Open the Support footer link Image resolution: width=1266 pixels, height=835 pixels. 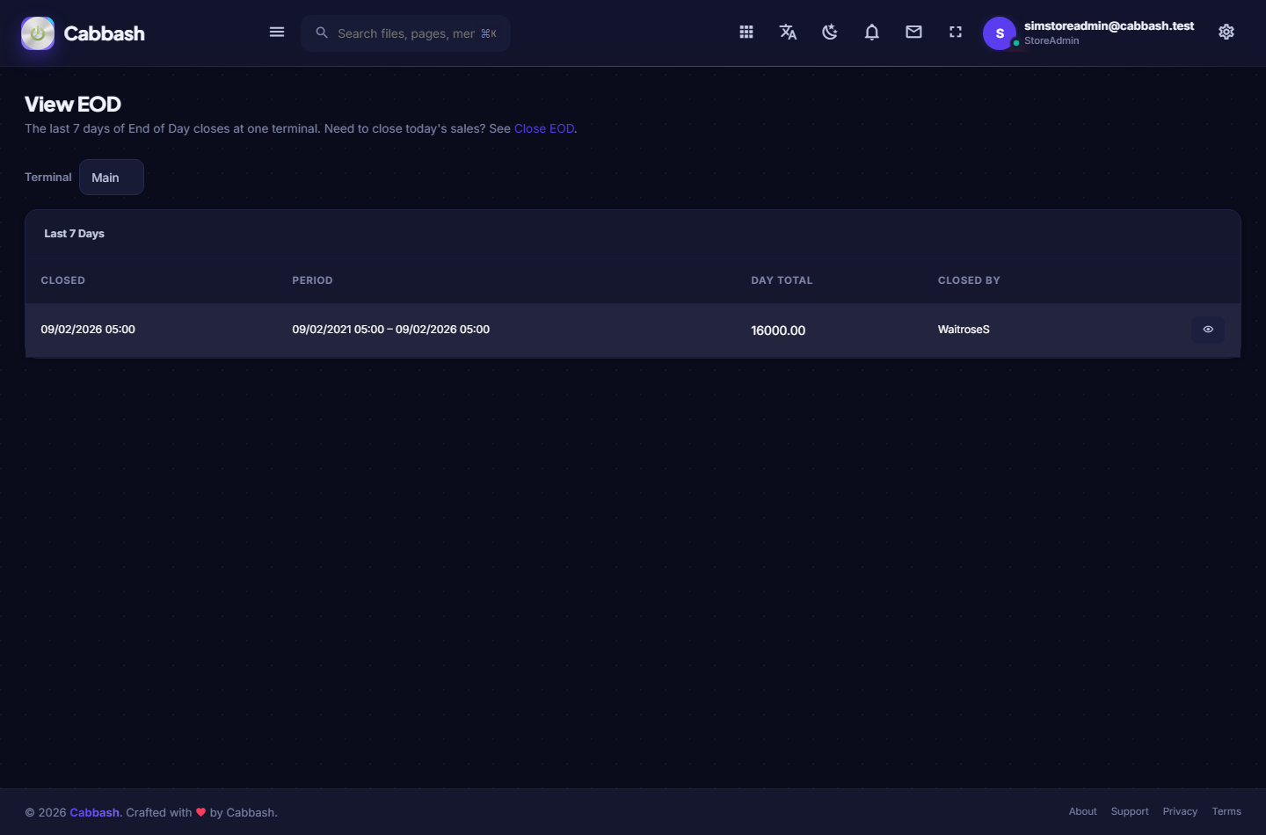(x=1130, y=811)
